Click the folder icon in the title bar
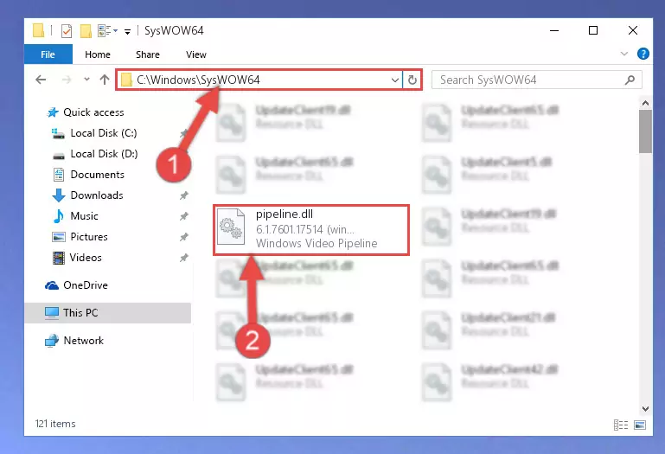 (x=38, y=30)
